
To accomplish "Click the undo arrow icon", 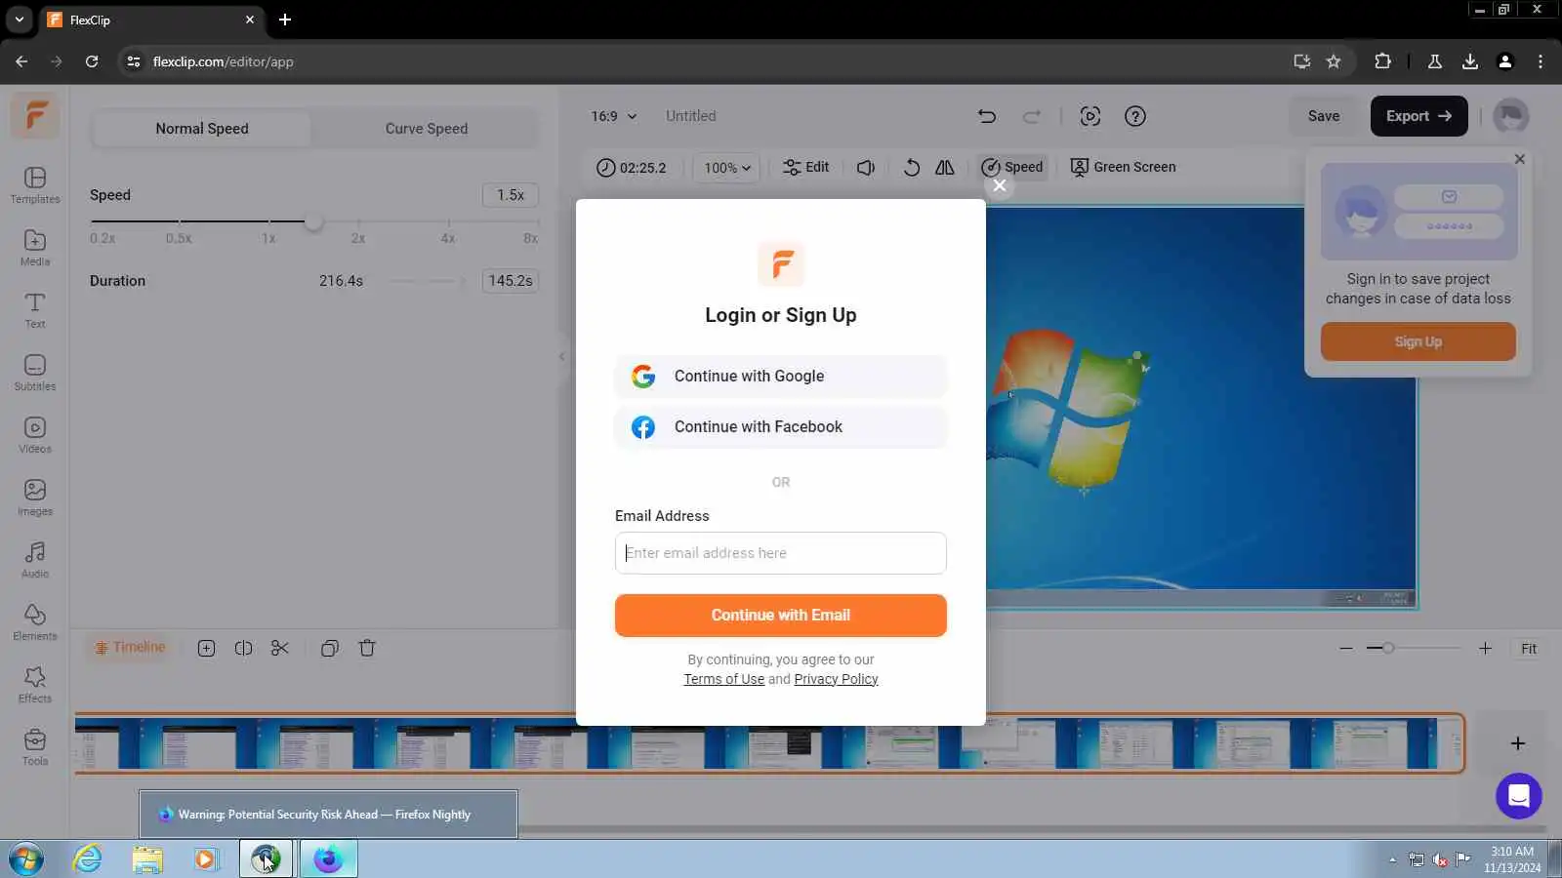I will click(987, 116).
